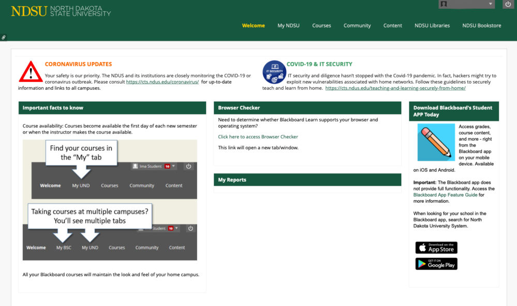The height and width of the screenshot is (306, 517).
Task: Open the NDSU Bookstore tab
Action: coord(482,25)
